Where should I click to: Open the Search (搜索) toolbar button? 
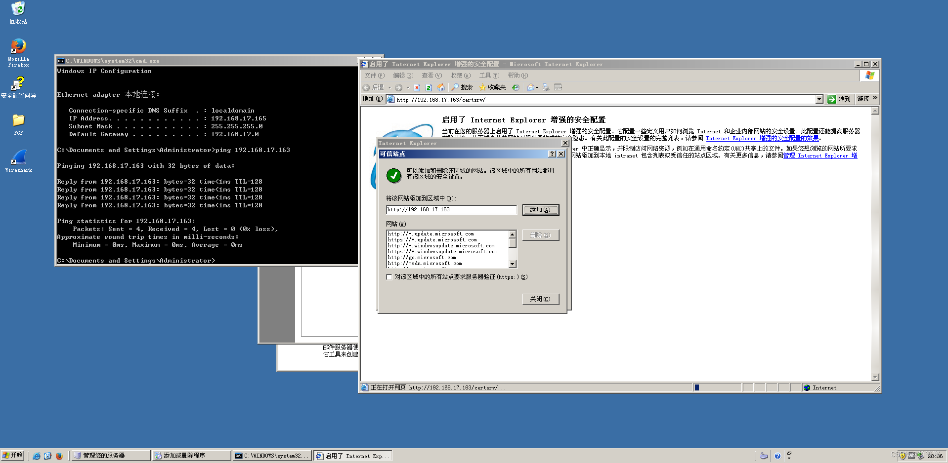click(462, 87)
